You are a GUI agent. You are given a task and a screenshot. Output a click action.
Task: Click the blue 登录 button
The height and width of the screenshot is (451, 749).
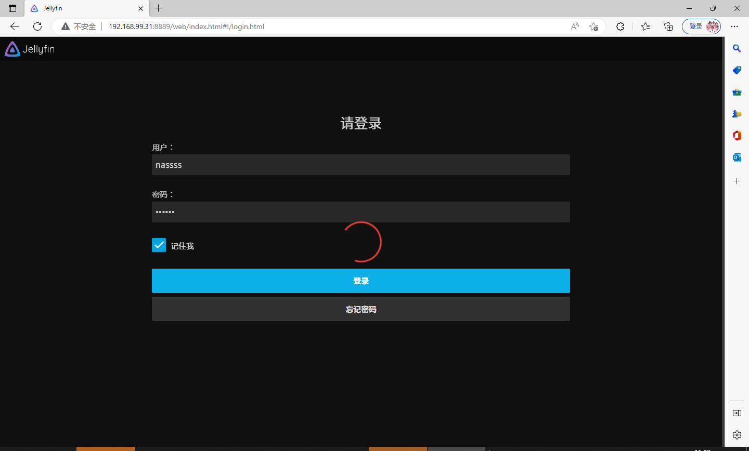(360, 281)
